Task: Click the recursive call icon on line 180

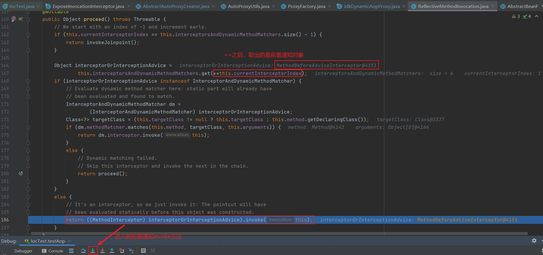Action: tap(21, 173)
